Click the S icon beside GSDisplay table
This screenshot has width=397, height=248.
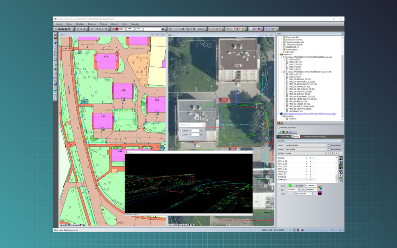(341, 181)
